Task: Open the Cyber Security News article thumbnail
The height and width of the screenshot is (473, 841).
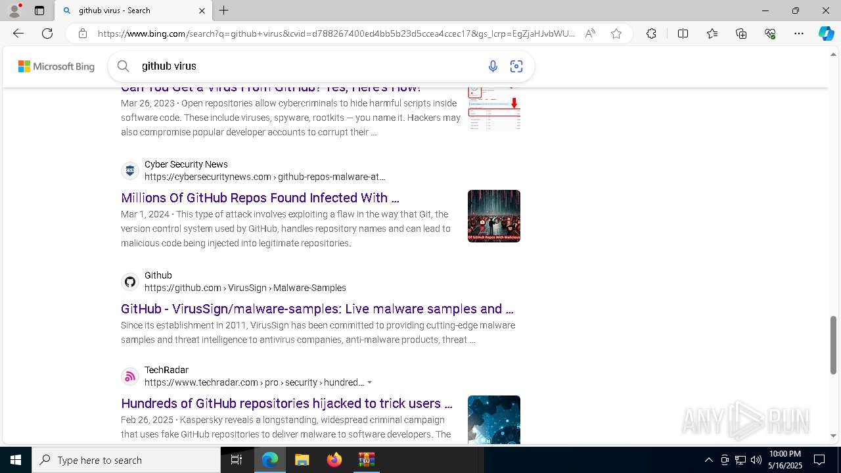Action: 494,216
